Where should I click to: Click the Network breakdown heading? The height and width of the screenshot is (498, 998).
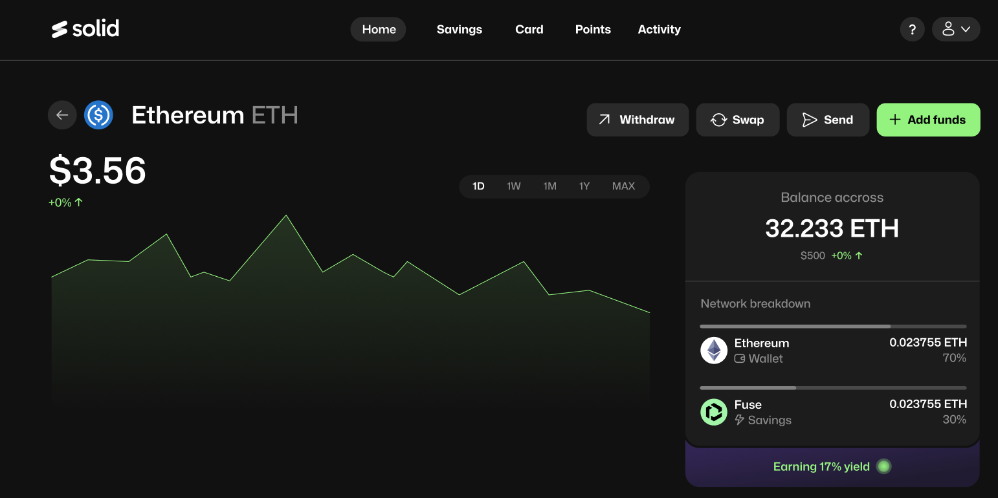[x=755, y=303]
